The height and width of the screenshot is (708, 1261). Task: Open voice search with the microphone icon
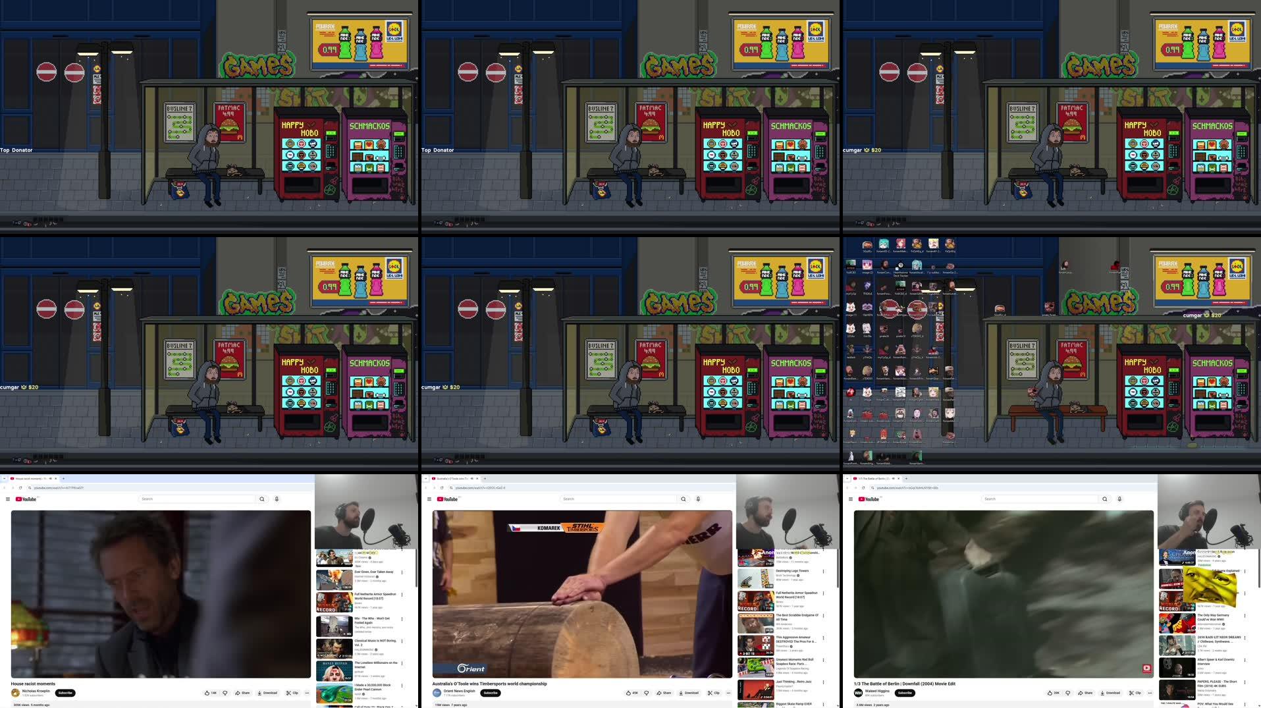pyautogui.click(x=277, y=499)
